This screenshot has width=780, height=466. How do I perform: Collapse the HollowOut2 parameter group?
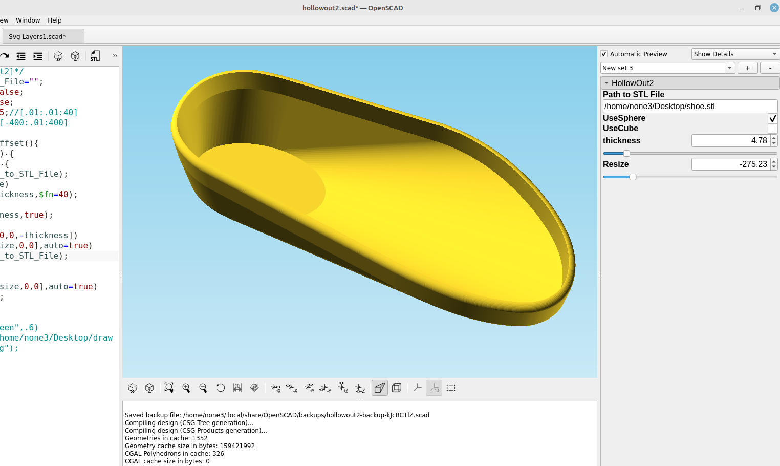point(606,83)
